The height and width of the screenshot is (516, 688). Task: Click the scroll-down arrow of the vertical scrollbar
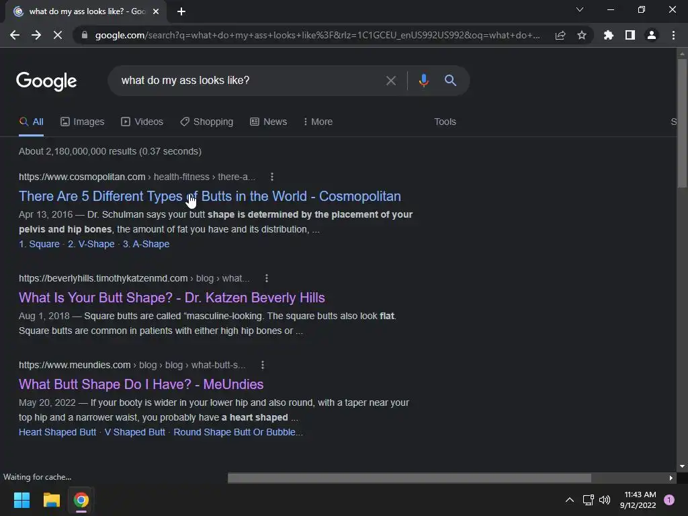(x=682, y=466)
